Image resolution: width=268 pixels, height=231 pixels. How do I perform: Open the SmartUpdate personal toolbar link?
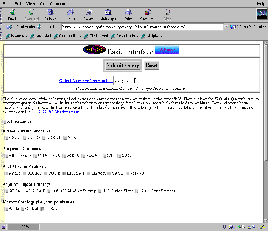[124, 36]
